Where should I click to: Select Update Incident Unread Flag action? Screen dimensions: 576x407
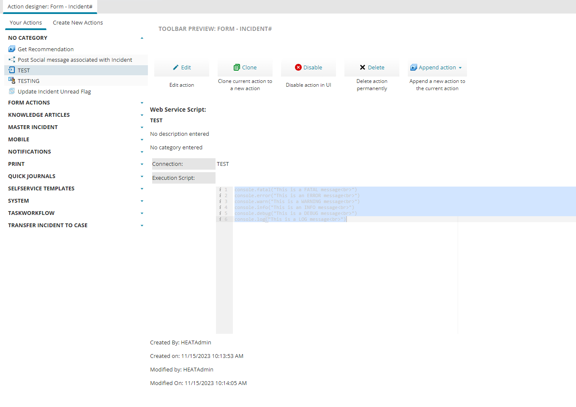(54, 92)
